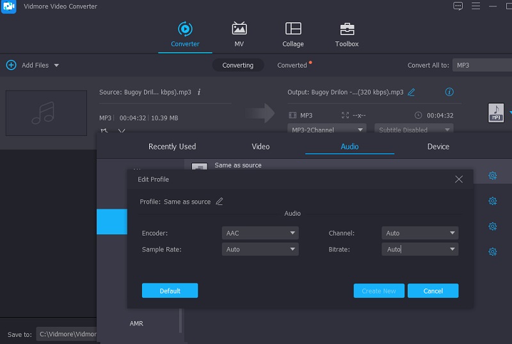Screen dimensions: 512x344
Task: Rename output file with pencil icon
Action: tap(412, 92)
